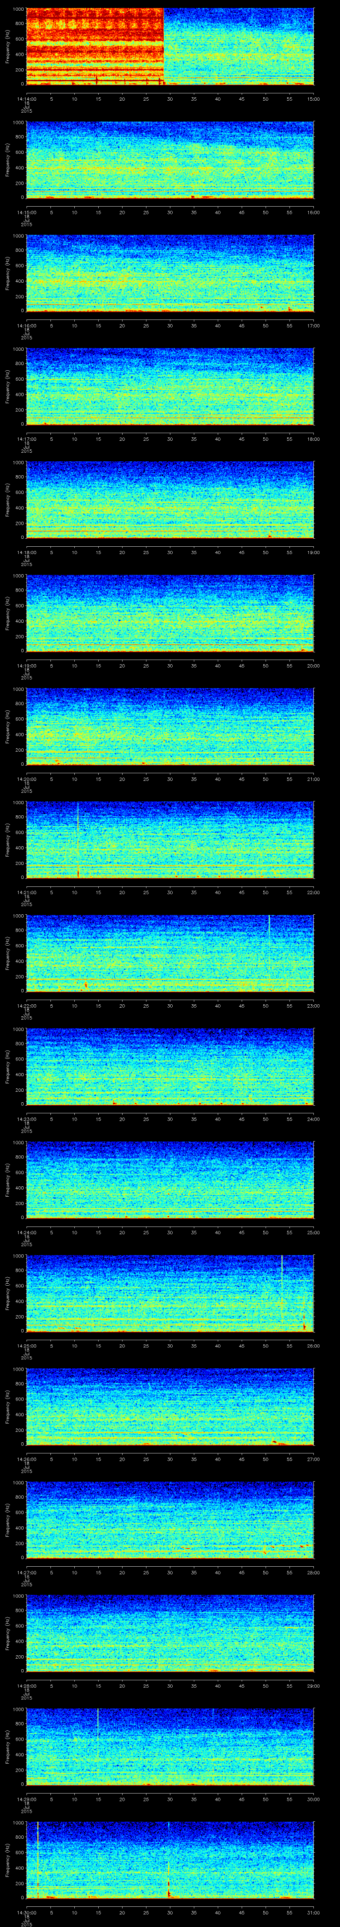Click the 14:14:00 start time label
The width and height of the screenshot is (340, 1927).
tap(26, 99)
